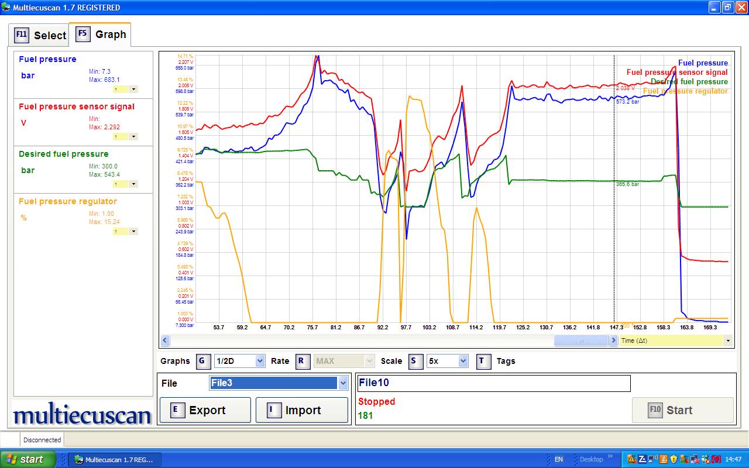
Task: Click the Fuel pressure regulator panel heading
Action: [x=68, y=201]
